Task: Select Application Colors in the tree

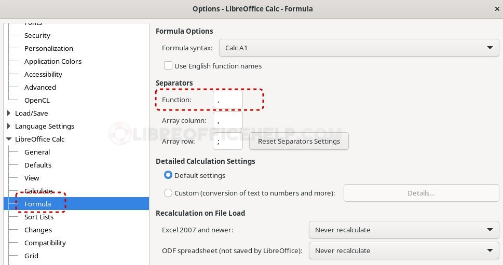Action: click(53, 62)
